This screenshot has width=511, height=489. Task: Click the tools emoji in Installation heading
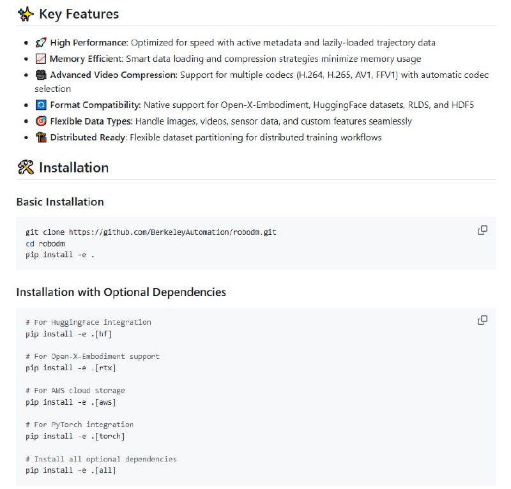[25, 168]
